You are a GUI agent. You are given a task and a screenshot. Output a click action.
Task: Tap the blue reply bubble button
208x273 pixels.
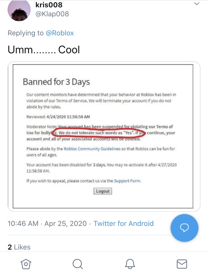(184, 228)
